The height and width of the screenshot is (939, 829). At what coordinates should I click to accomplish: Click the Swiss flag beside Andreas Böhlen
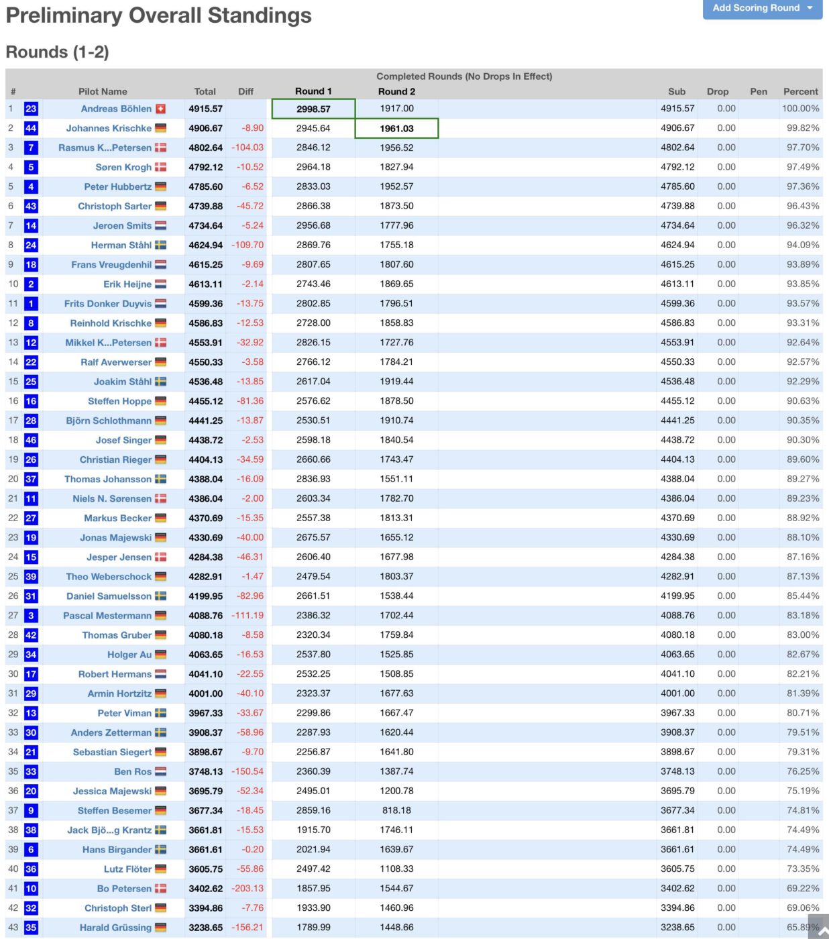click(160, 109)
